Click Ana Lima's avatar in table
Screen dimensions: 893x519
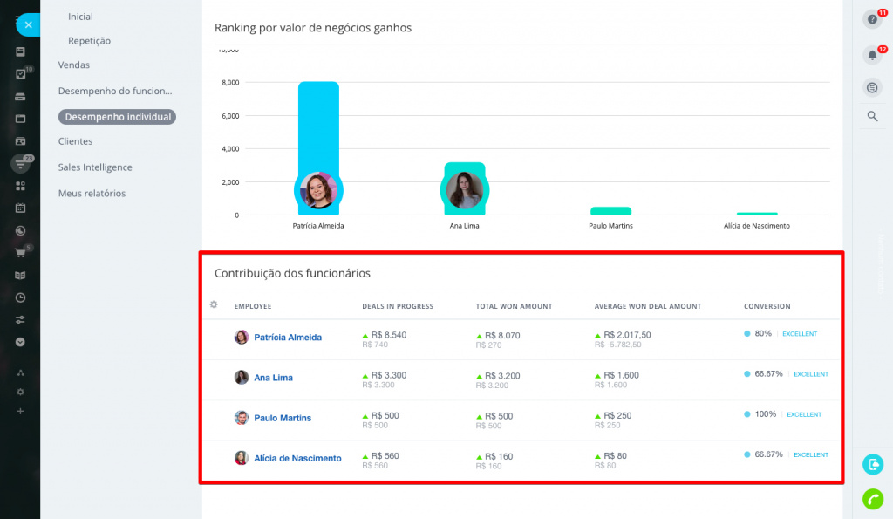pos(242,377)
